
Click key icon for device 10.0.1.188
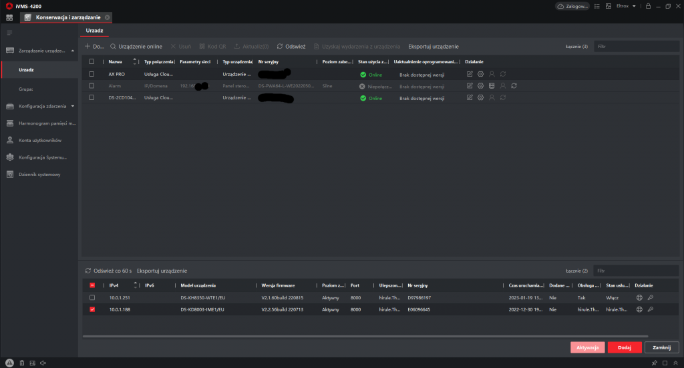[650, 309]
